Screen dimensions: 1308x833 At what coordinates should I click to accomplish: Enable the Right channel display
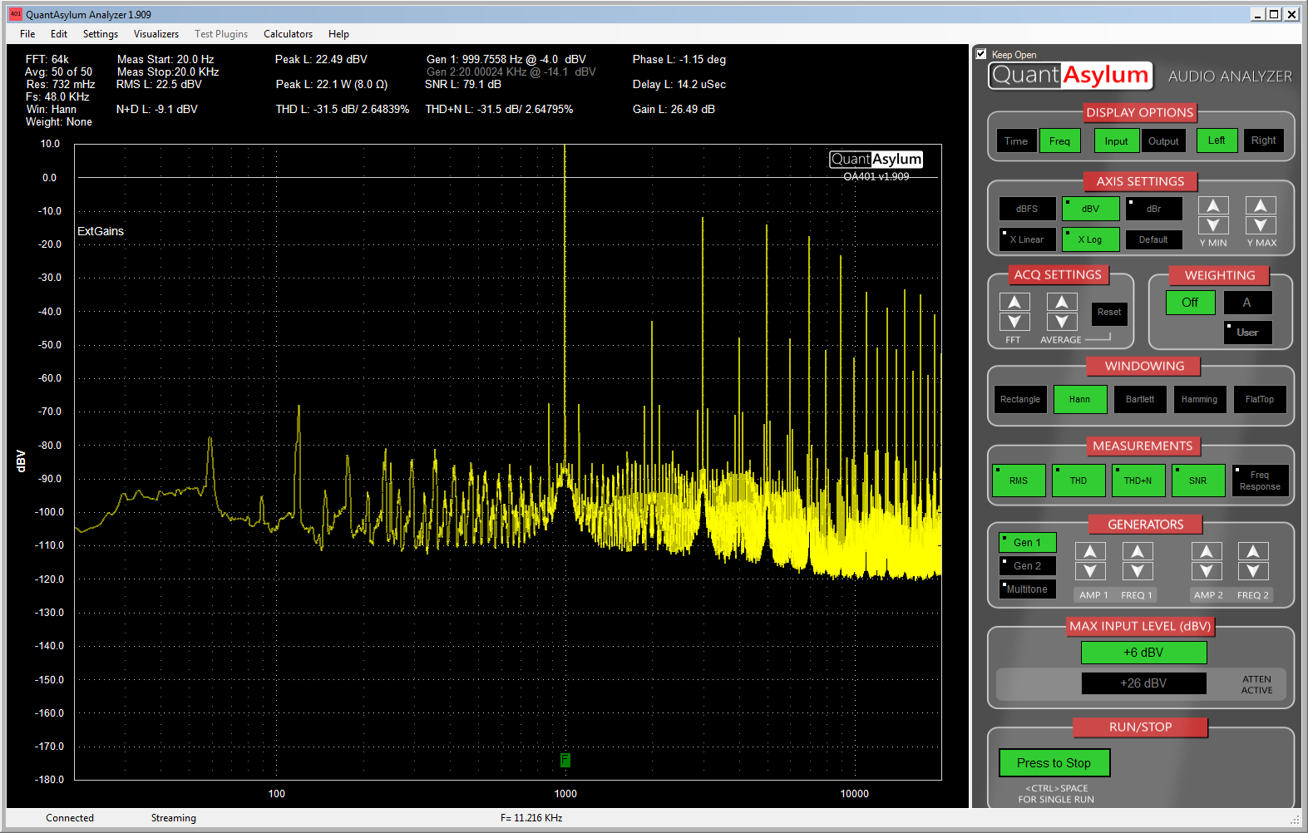[x=1264, y=140]
